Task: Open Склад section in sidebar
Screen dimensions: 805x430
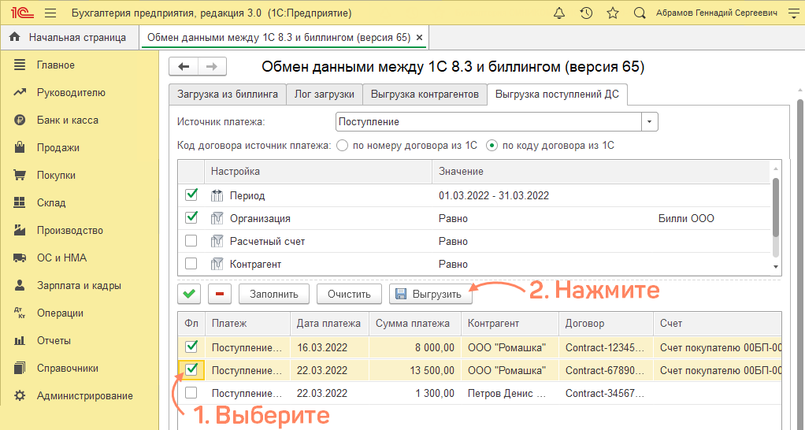Action: [x=51, y=202]
